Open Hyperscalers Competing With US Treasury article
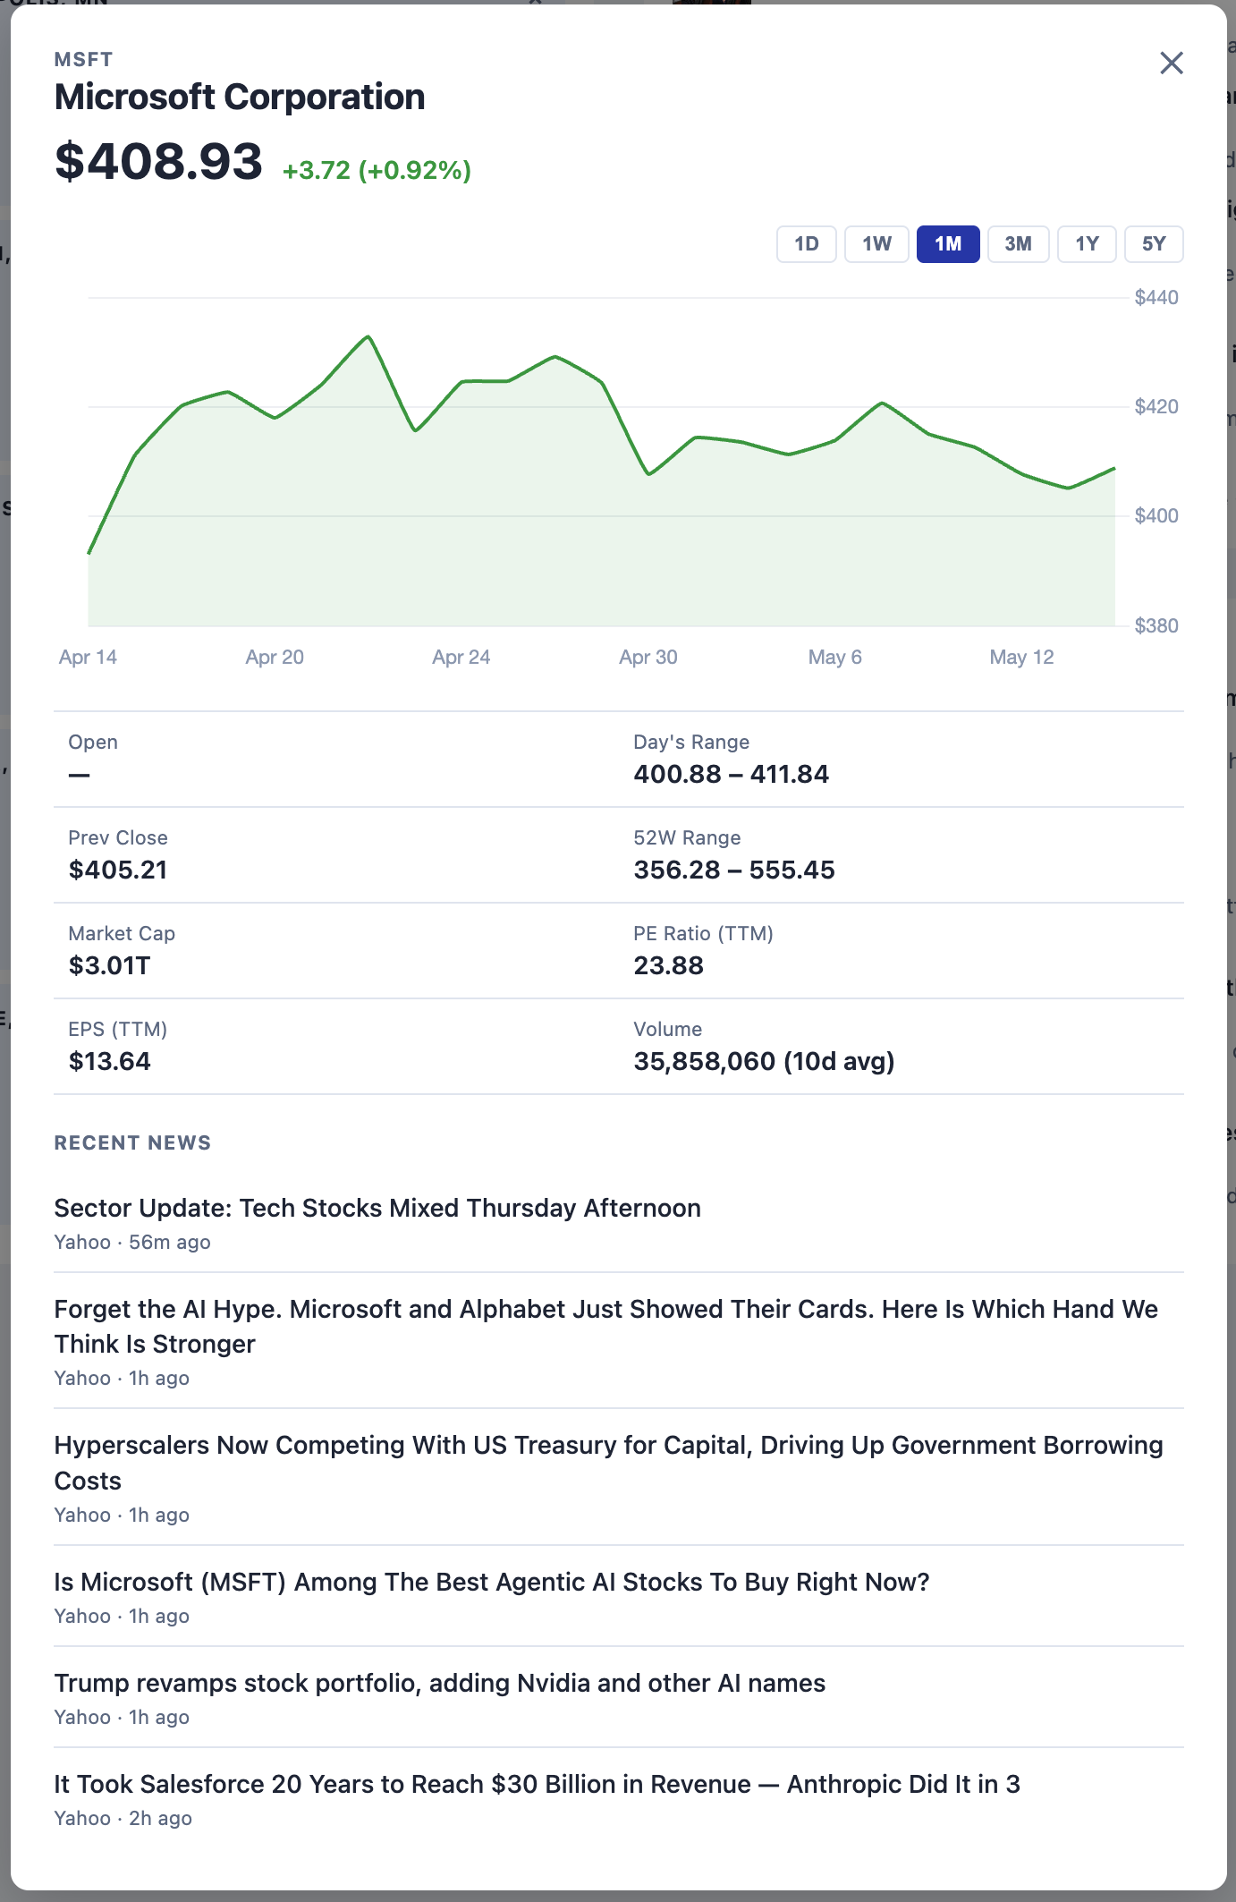The image size is (1236, 1902). tap(609, 1463)
